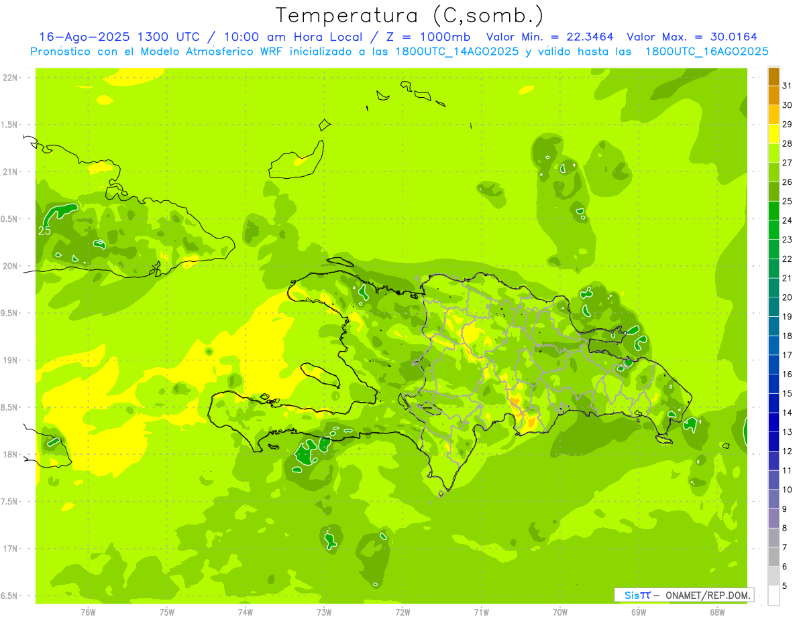Viewport: 805px width, 621px height.
Task: Select the date text "16-Ago-2025 1300 UTC"
Action: click(118, 37)
